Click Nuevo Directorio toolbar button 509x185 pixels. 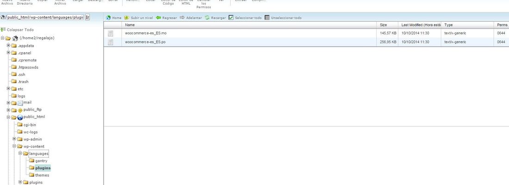click(25, 3)
